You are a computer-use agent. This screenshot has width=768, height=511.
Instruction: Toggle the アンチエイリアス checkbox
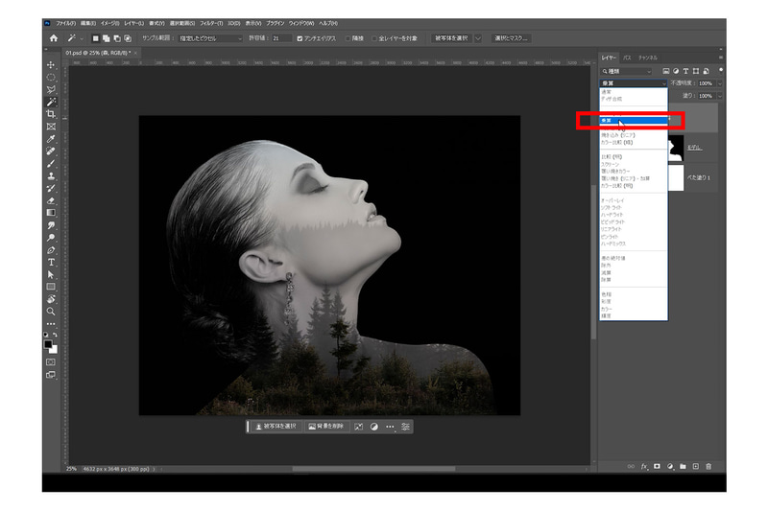pyautogui.click(x=300, y=38)
